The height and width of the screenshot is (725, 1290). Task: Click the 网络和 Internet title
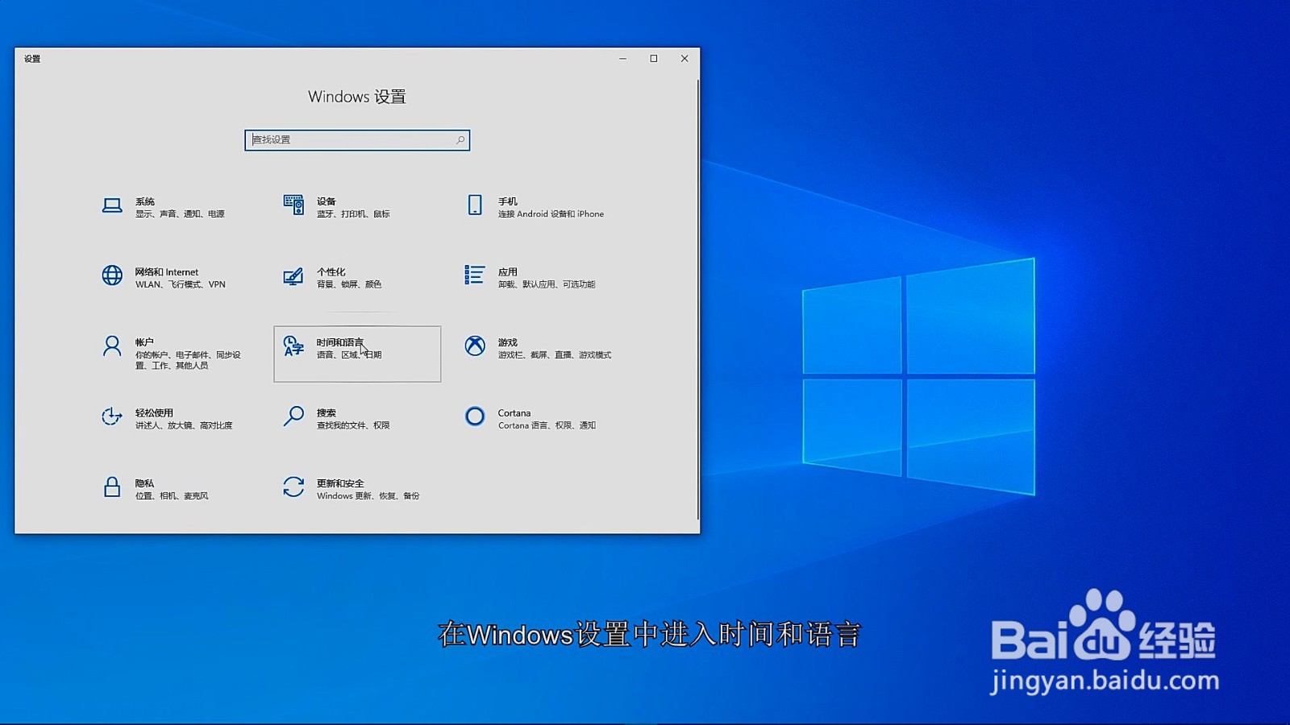167,272
